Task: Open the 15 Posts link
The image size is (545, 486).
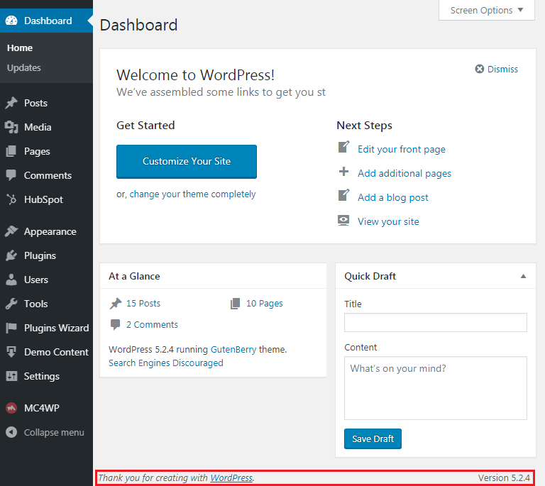Action: click(143, 304)
